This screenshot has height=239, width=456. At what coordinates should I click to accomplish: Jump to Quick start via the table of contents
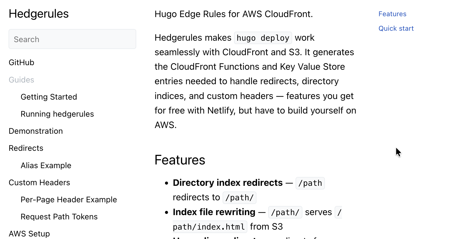[x=396, y=28]
